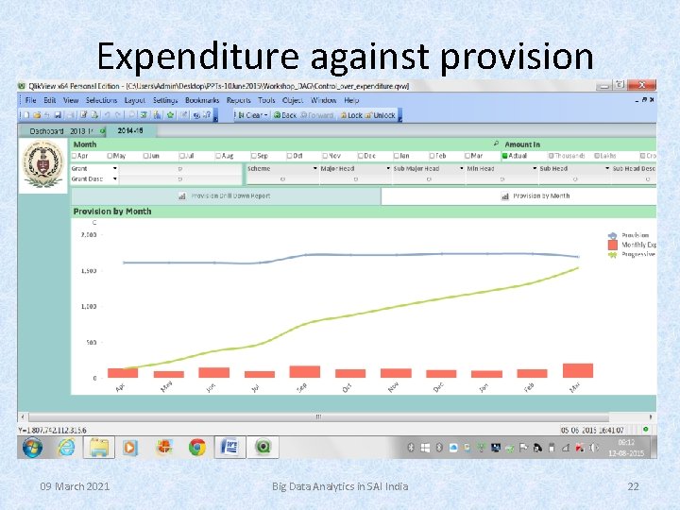This screenshot has width=680, height=510.
Task: Click the Quick Chart wizard toolbar icon
Action: [157, 115]
